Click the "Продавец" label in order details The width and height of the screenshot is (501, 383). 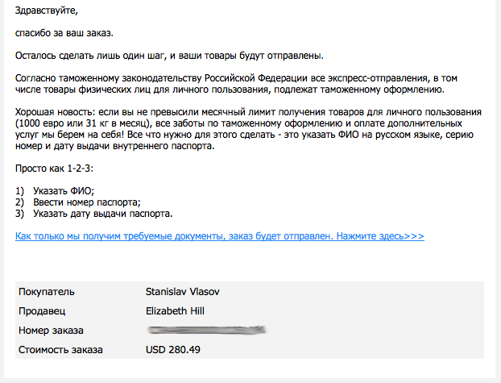coord(42,310)
